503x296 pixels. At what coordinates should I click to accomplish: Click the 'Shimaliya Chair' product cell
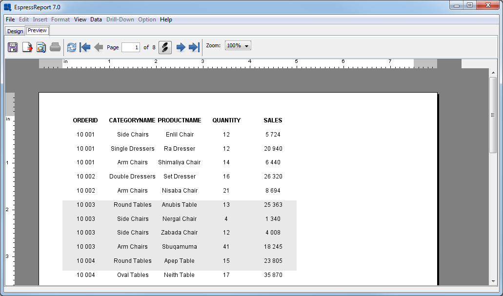[180, 162]
